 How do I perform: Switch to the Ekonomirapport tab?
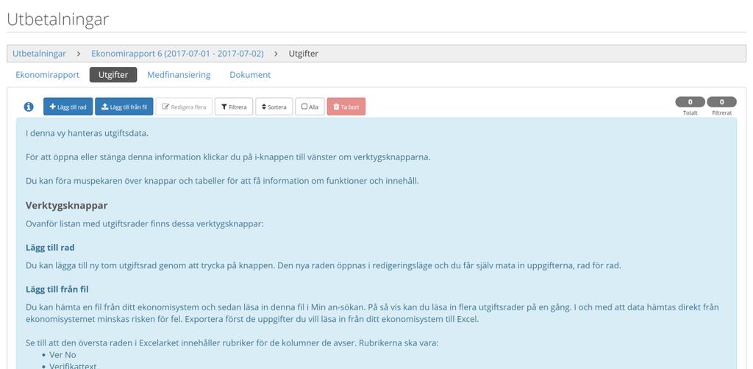coord(47,75)
